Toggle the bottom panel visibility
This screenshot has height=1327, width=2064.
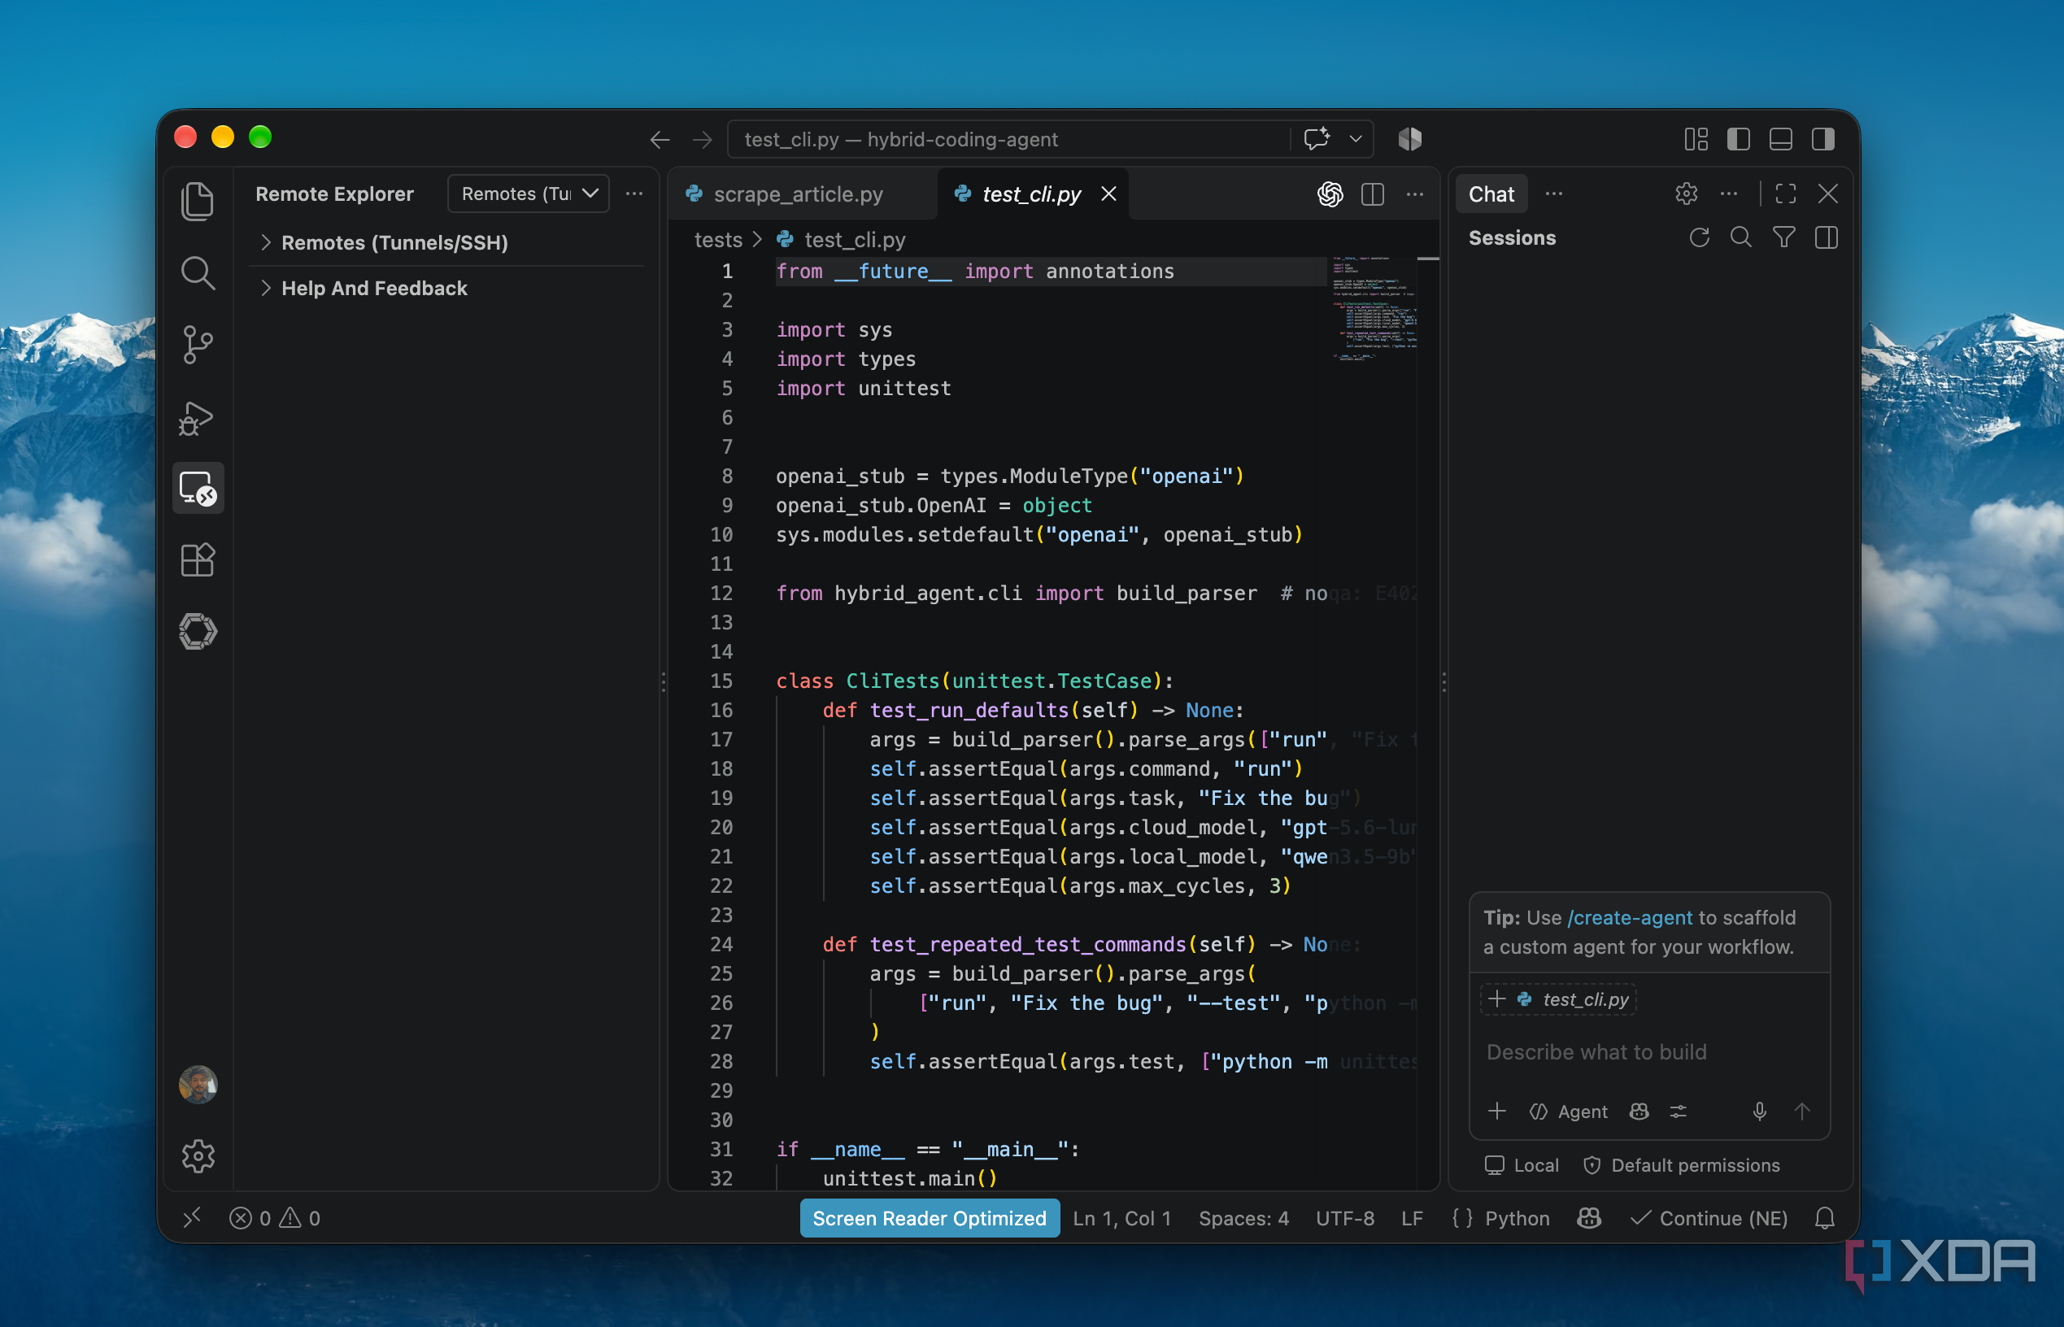point(1780,139)
